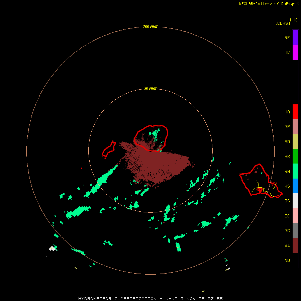
Task: Click the 'BI' legend label
Action: 287,245
